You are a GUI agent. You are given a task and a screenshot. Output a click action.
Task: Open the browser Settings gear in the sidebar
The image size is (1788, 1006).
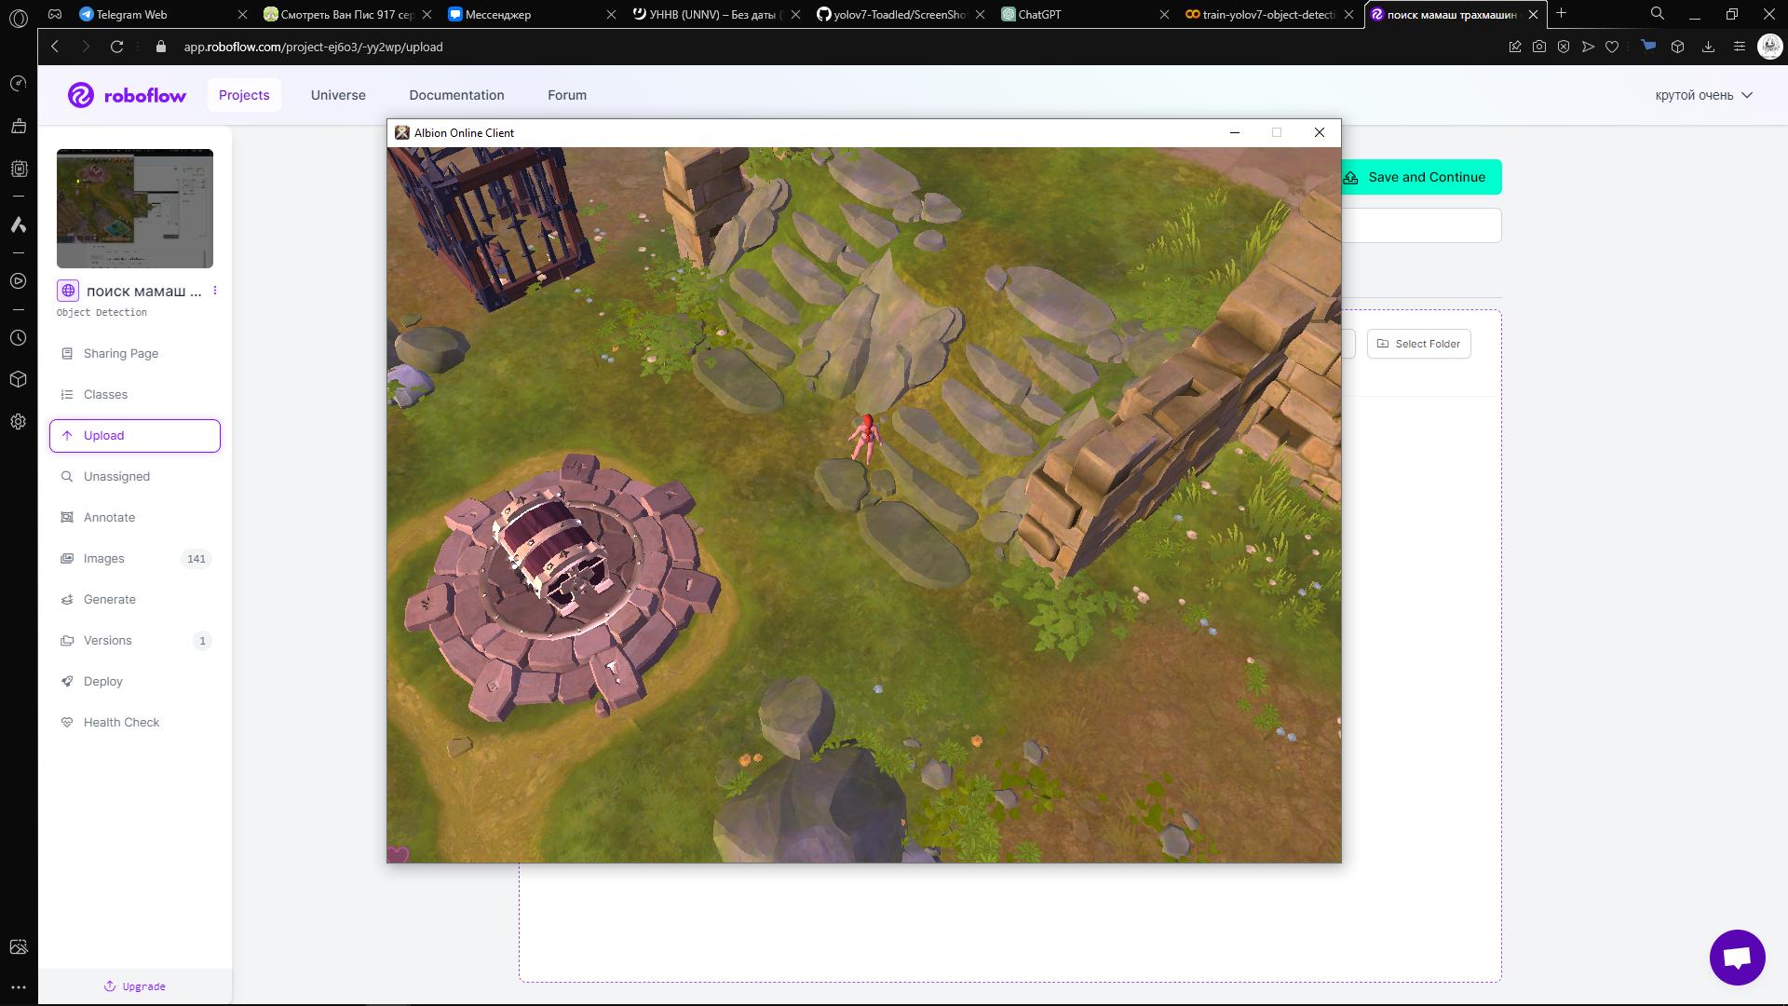[x=19, y=421]
